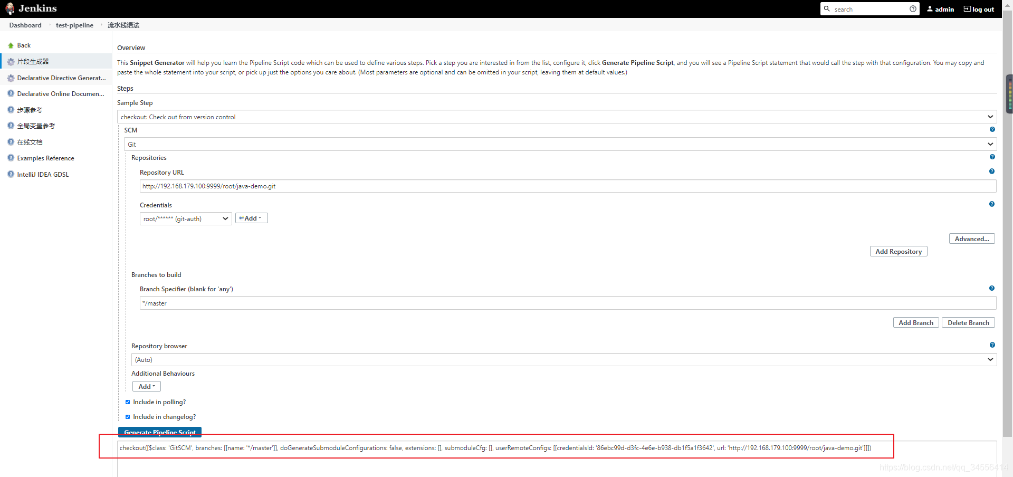Toggle the Include in changelog checkbox

[128, 417]
